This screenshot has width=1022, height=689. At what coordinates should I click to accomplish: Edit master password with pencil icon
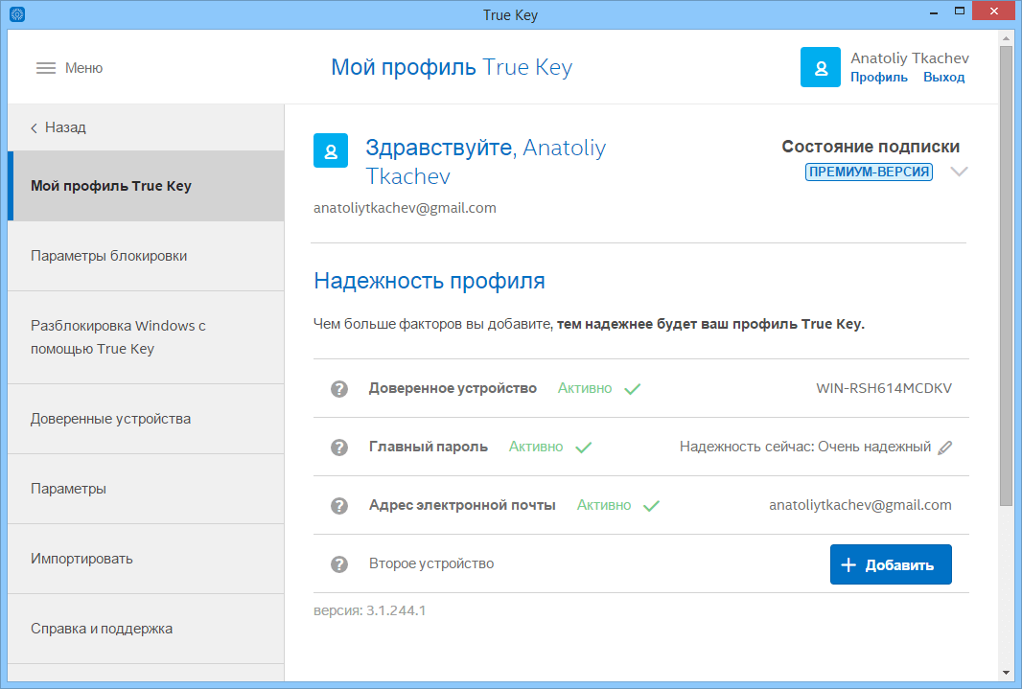click(945, 448)
